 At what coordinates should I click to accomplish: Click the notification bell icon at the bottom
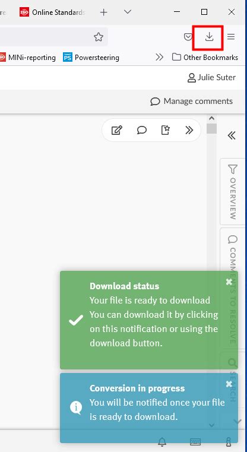coord(162,441)
